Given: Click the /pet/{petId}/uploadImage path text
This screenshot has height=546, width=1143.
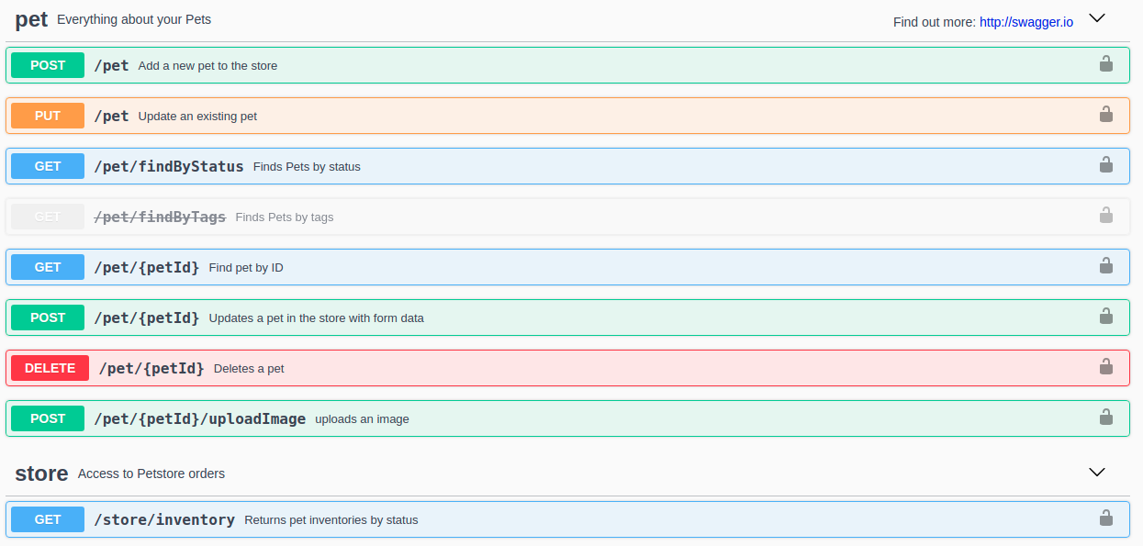Looking at the screenshot, I should point(200,418).
